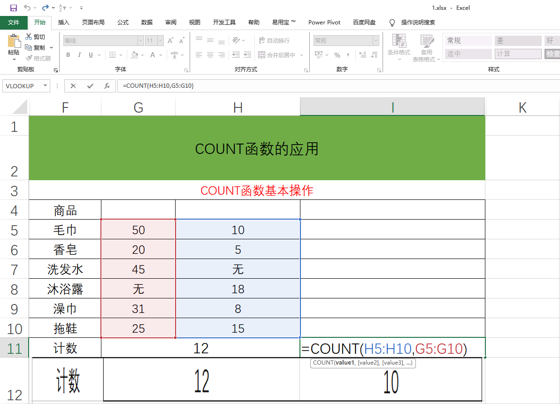560x404 pixels.
Task: Click the Redo arrow icon
Action: point(46,8)
